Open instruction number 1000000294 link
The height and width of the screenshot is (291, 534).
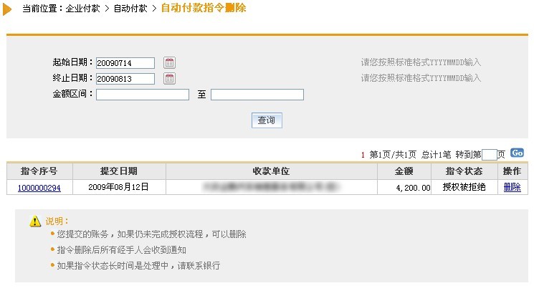pos(39,188)
